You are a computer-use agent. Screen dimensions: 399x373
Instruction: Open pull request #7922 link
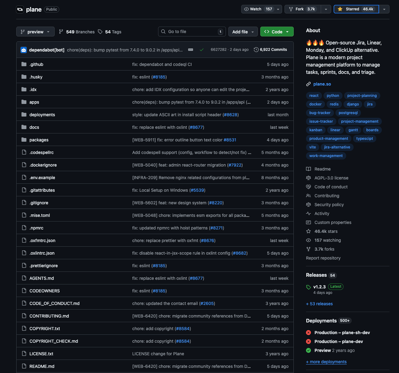coord(235,165)
